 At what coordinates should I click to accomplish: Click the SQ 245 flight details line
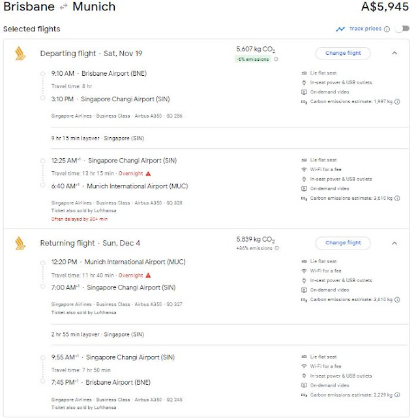pyautogui.click(x=117, y=400)
